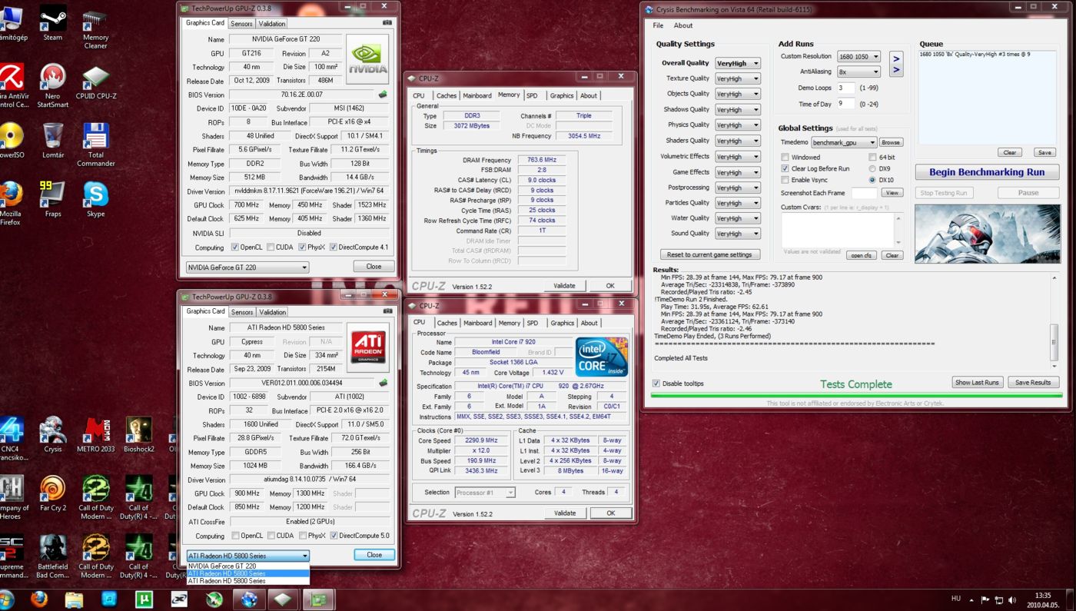Switch to Validation tab in Radeon GPU-Z
The width and height of the screenshot is (1076, 611).
coord(272,312)
